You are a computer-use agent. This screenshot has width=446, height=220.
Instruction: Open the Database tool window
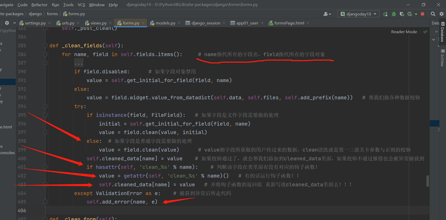tap(443, 32)
